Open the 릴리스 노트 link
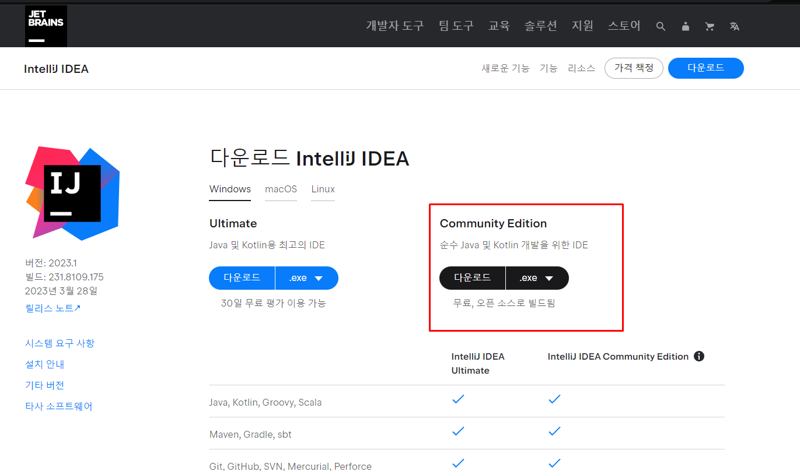 53,308
